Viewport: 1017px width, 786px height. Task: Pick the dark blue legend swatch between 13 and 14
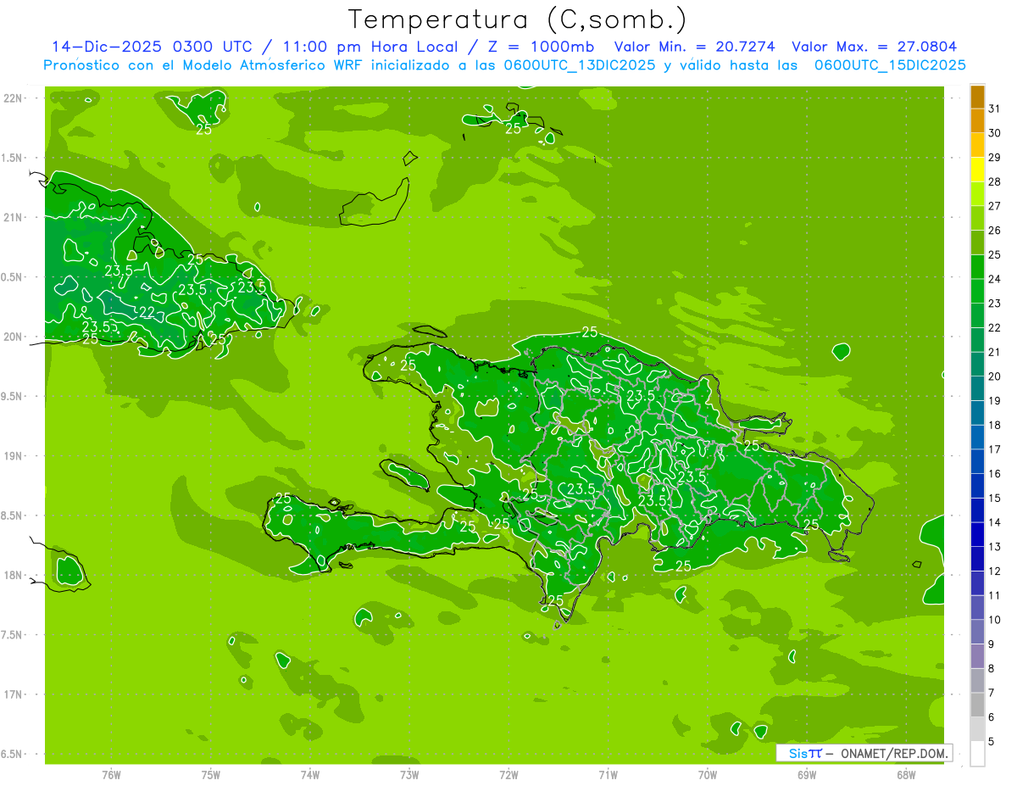[x=977, y=534]
